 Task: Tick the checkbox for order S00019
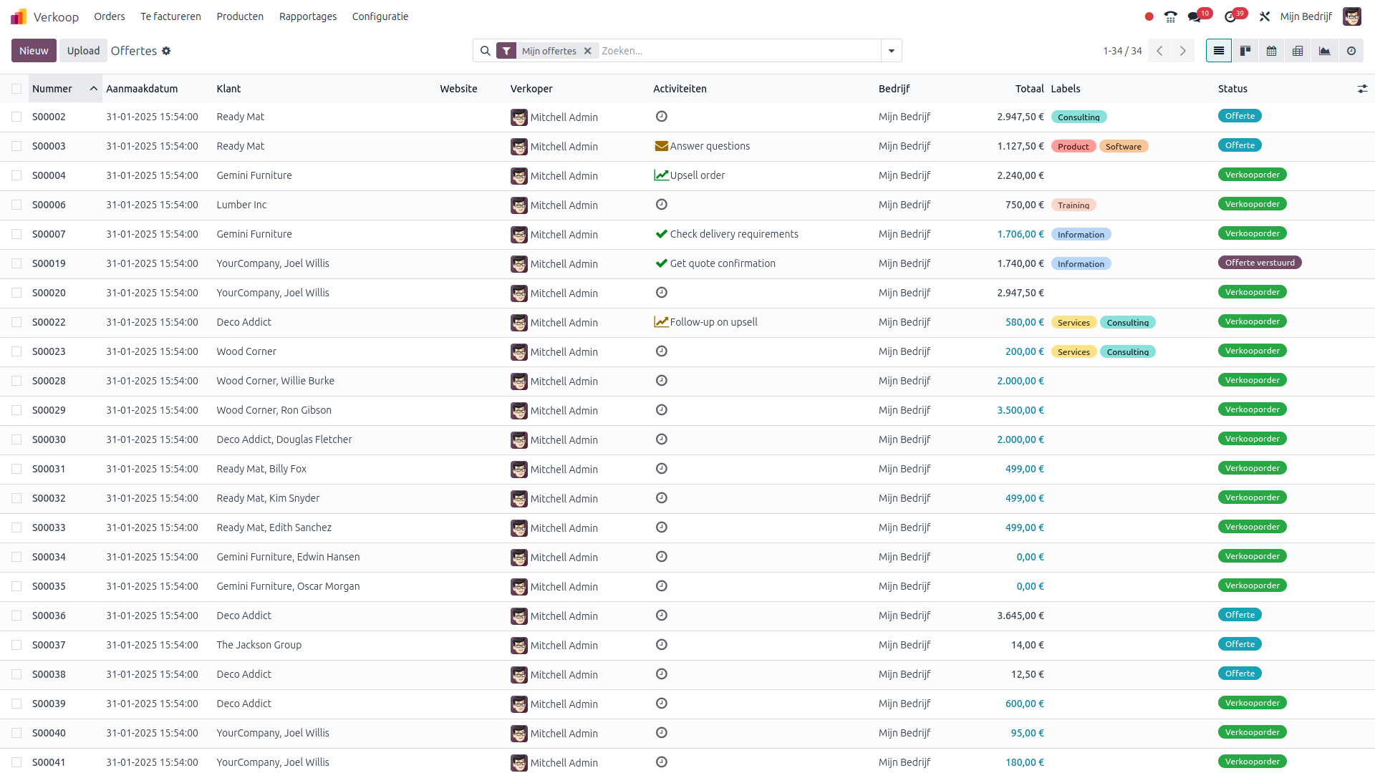click(16, 263)
